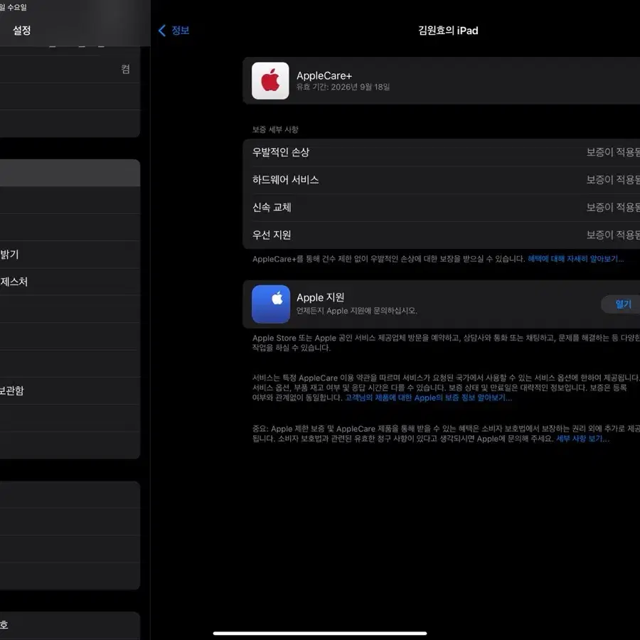Viewport: 640px width, 640px height.
Task: Click the 보증이 적용됨 status for 우발적인 손상
Action: click(x=613, y=152)
